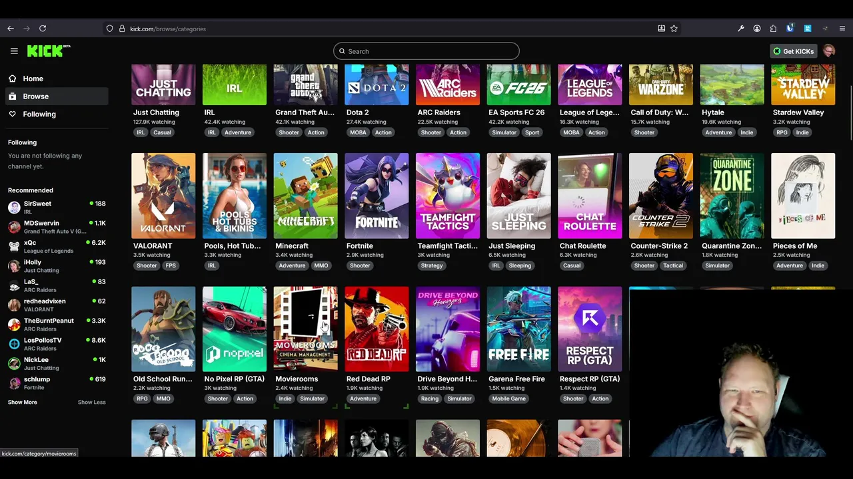The width and height of the screenshot is (853, 479).
Task: Click the Just Chatting category title
Action: pyautogui.click(x=156, y=112)
